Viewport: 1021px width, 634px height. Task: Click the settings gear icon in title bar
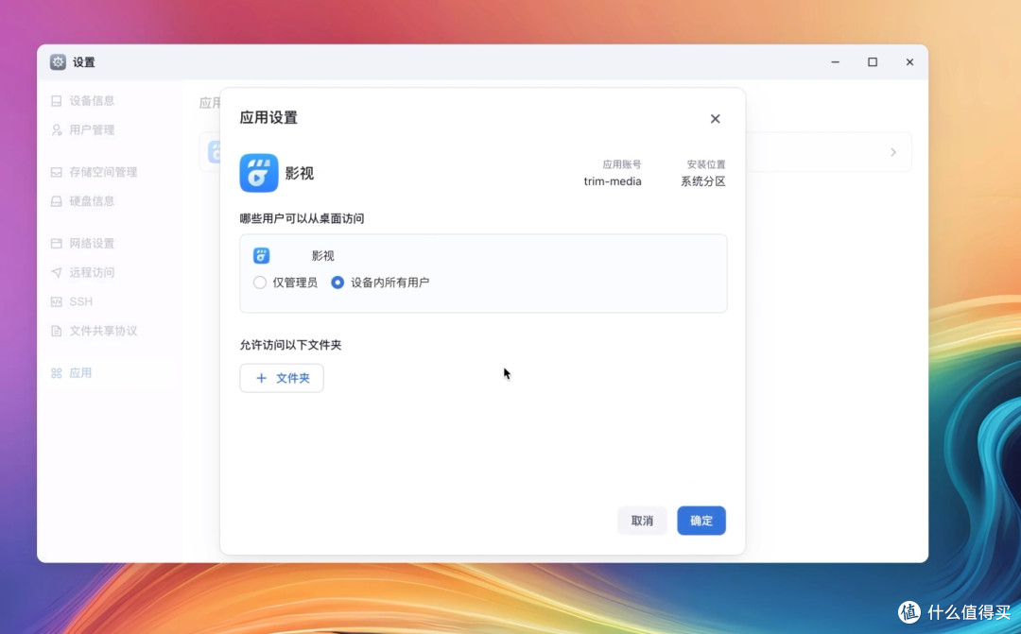58,61
